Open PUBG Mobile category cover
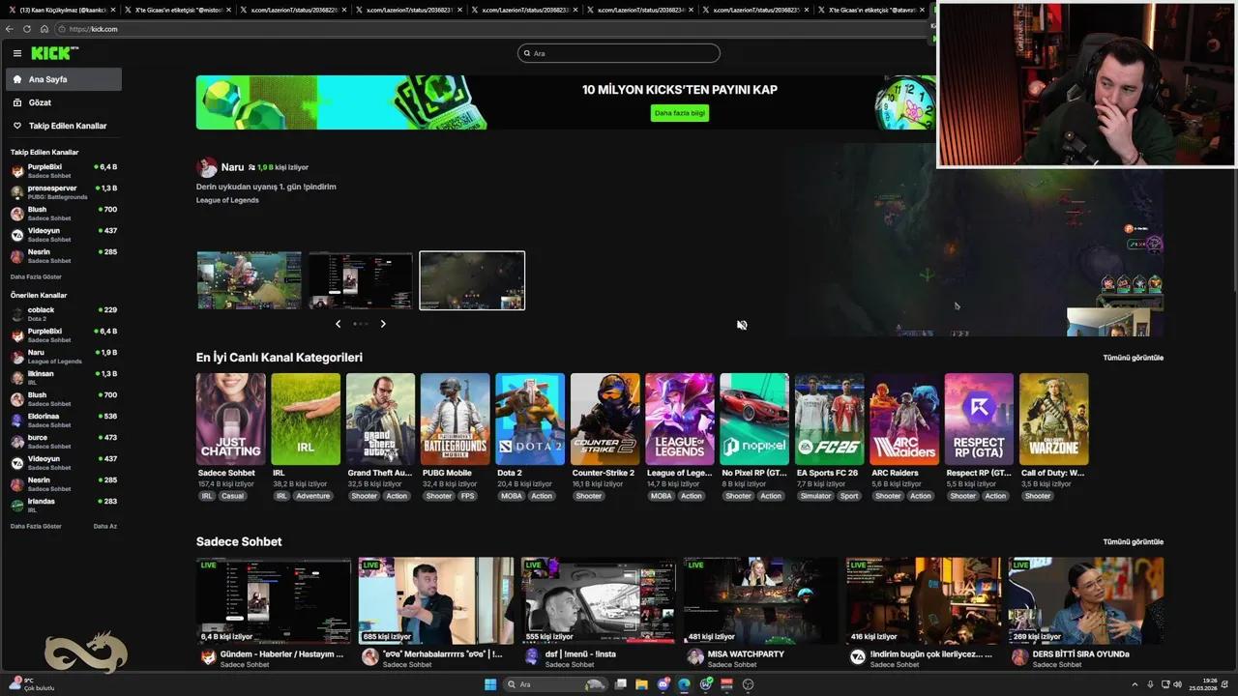This screenshot has height=696, width=1238. 456,419
